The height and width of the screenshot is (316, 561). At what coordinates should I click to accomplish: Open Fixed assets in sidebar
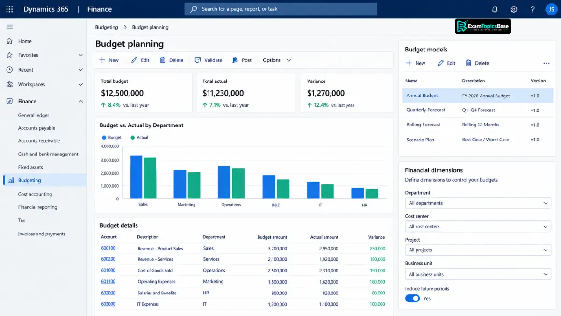pos(30,167)
